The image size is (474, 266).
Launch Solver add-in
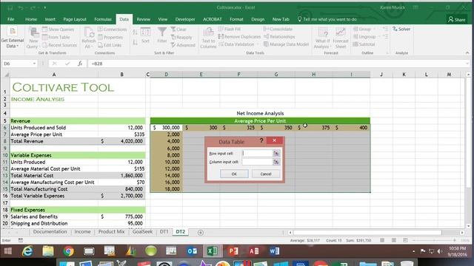401,29
